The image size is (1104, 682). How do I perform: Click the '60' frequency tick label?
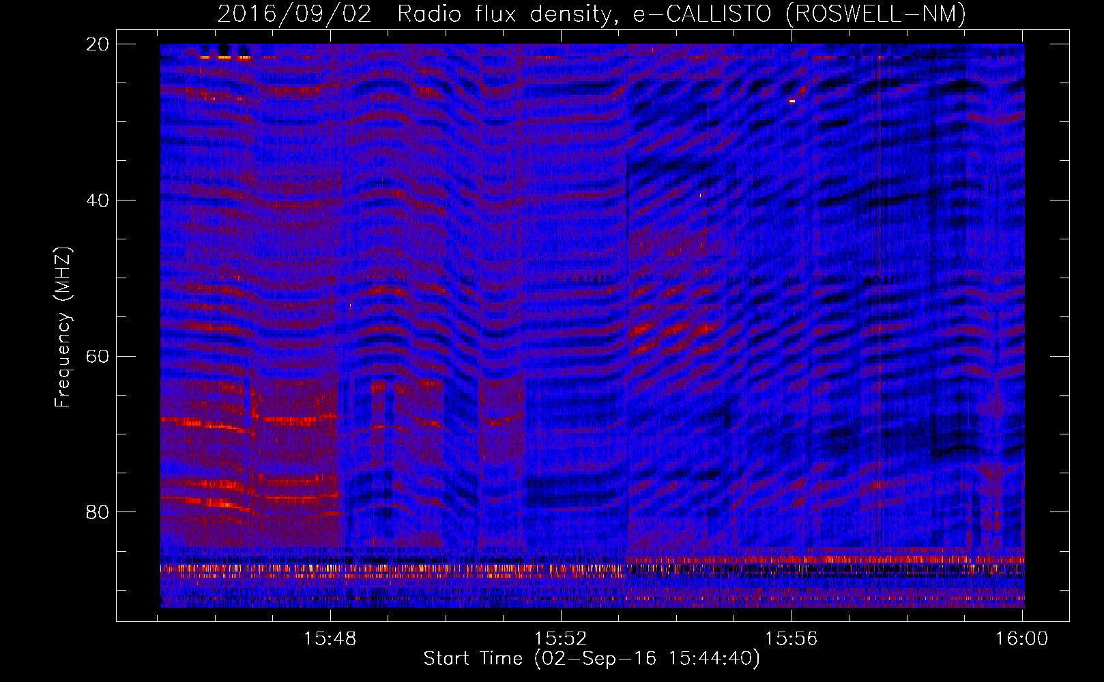coord(98,357)
